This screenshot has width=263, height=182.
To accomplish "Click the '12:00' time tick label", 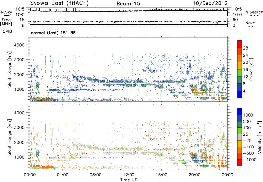I will [129, 175].
